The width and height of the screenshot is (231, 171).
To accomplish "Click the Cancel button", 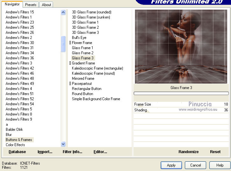I will pyautogui.click(x=195, y=165).
